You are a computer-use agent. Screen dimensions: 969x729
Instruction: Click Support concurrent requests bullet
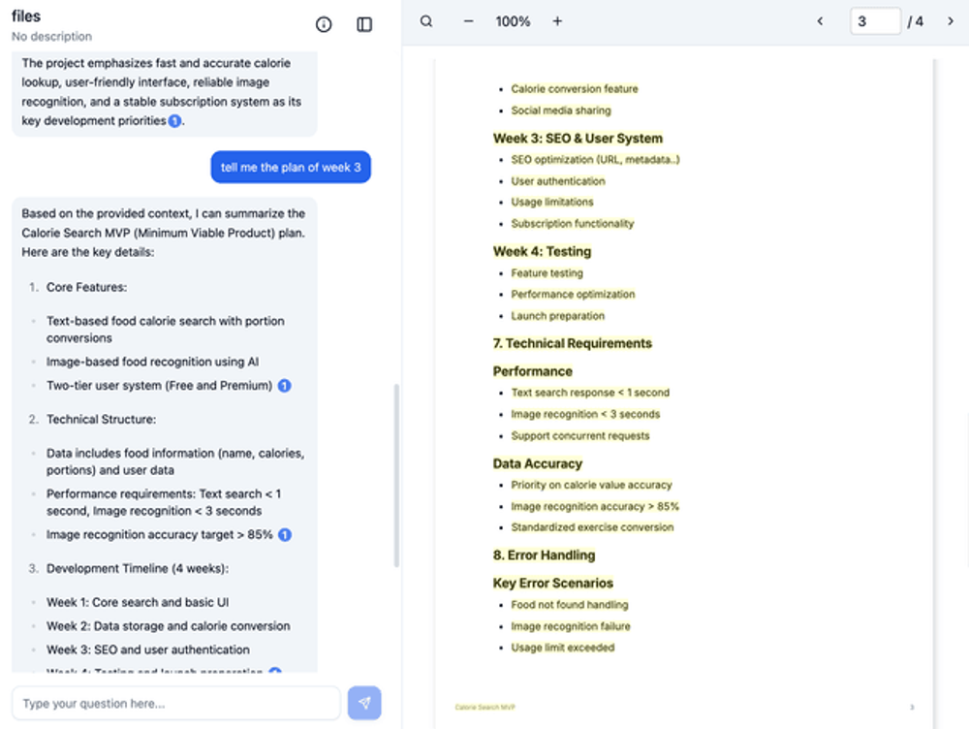pos(580,435)
